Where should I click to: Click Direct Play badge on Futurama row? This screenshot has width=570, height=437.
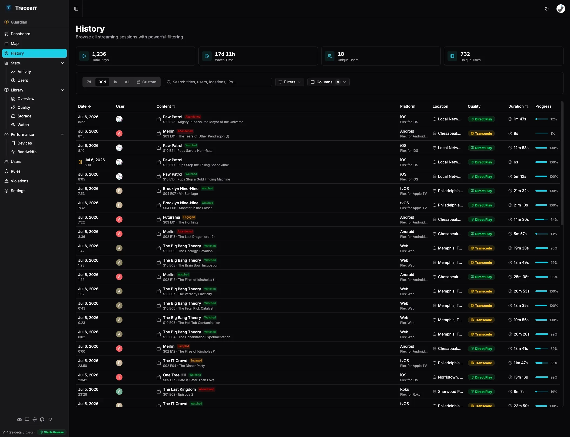(x=481, y=219)
